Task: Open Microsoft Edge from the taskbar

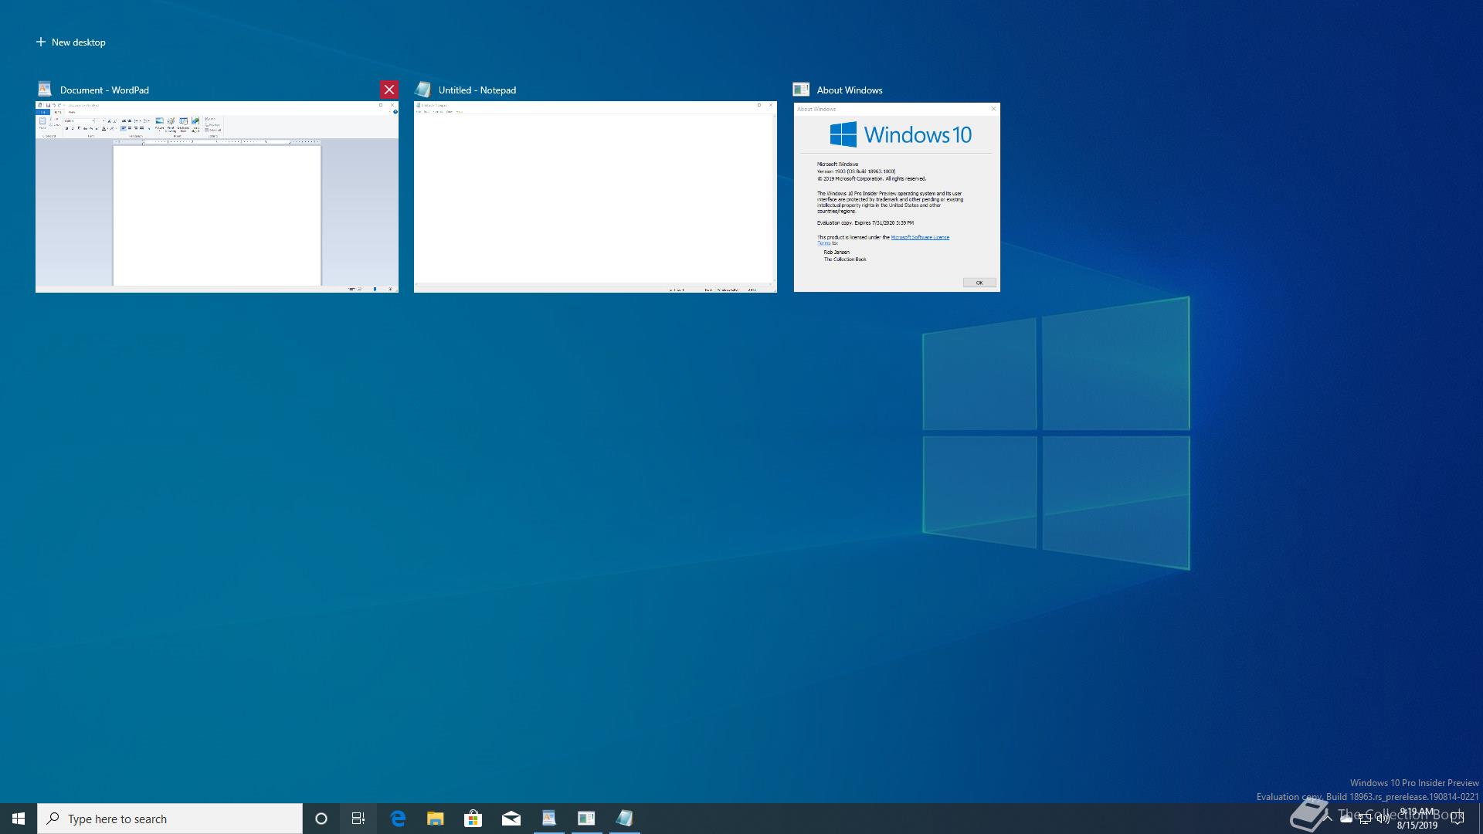Action: (x=398, y=819)
